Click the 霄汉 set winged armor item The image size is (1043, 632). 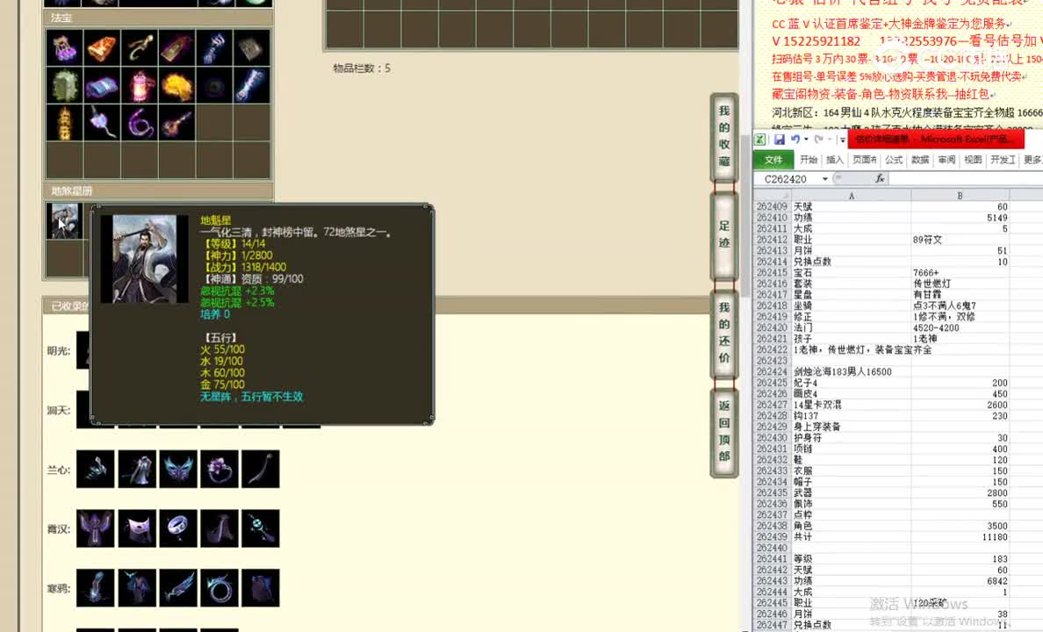(95, 528)
